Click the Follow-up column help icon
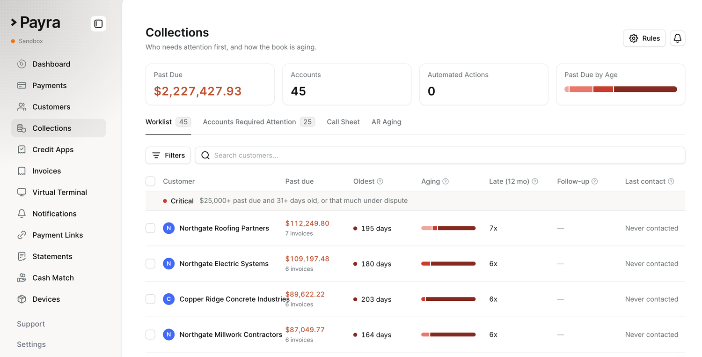Image resolution: width=702 pixels, height=357 pixels. coord(595,181)
